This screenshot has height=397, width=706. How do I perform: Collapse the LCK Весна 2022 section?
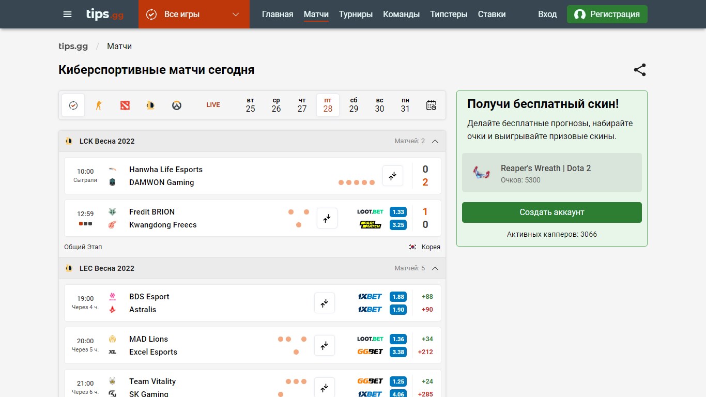click(x=435, y=141)
